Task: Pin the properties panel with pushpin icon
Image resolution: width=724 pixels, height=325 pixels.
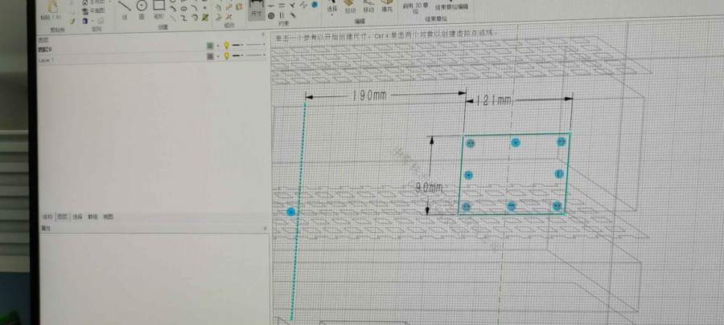Action: point(265,228)
